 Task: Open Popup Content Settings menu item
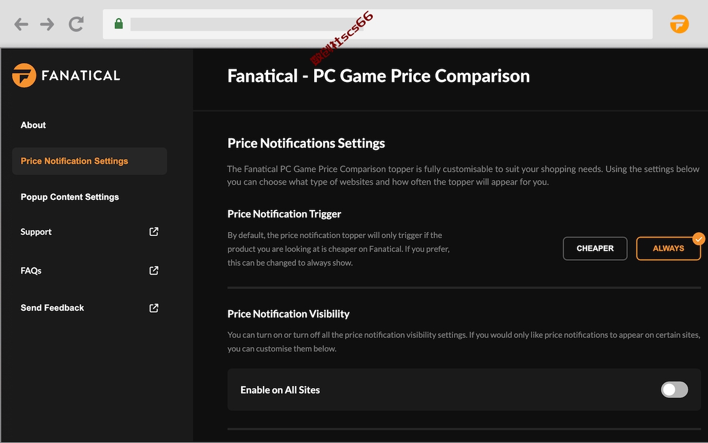pos(70,197)
